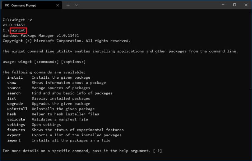Click 'The following commands are available:' text

(x=44, y=72)
